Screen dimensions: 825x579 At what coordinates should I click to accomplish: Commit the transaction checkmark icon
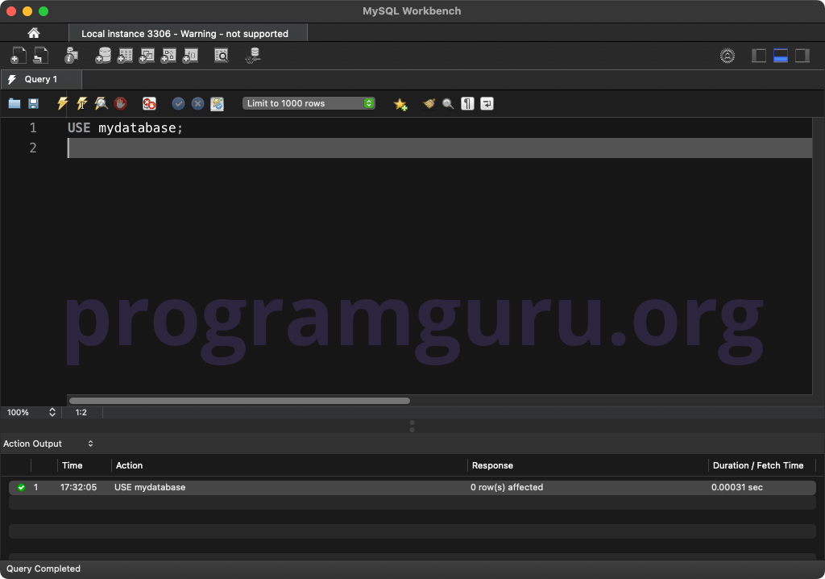pos(178,103)
